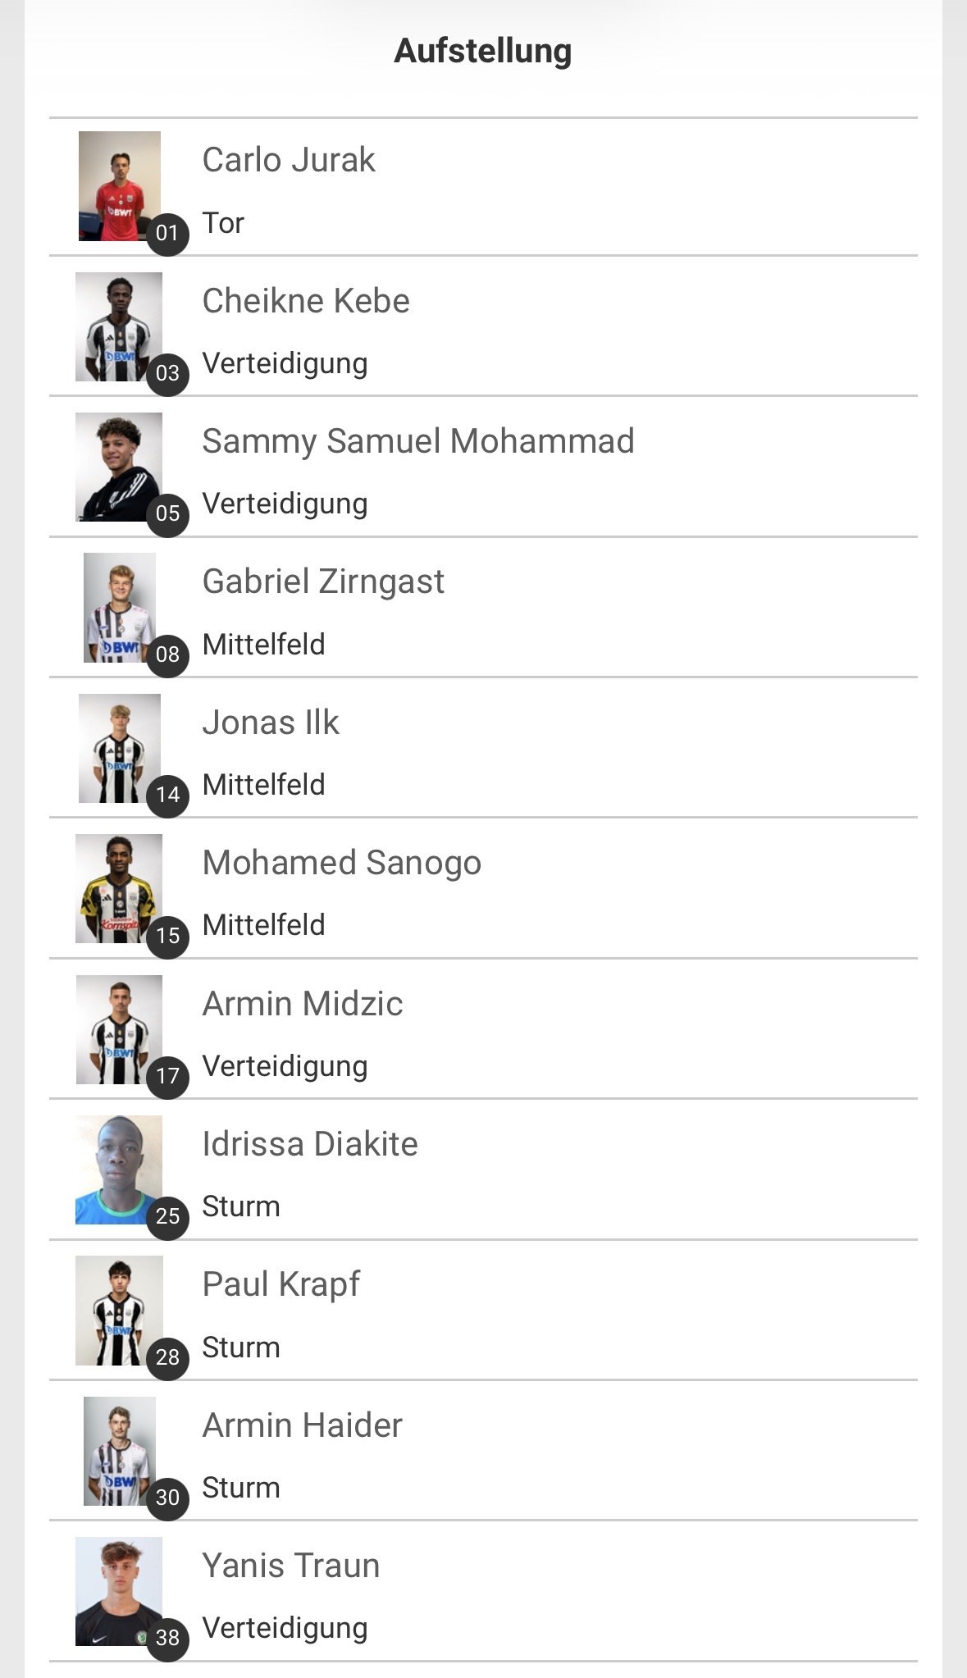Tap Cheikne Kebe's player photo

[x=118, y=326]
